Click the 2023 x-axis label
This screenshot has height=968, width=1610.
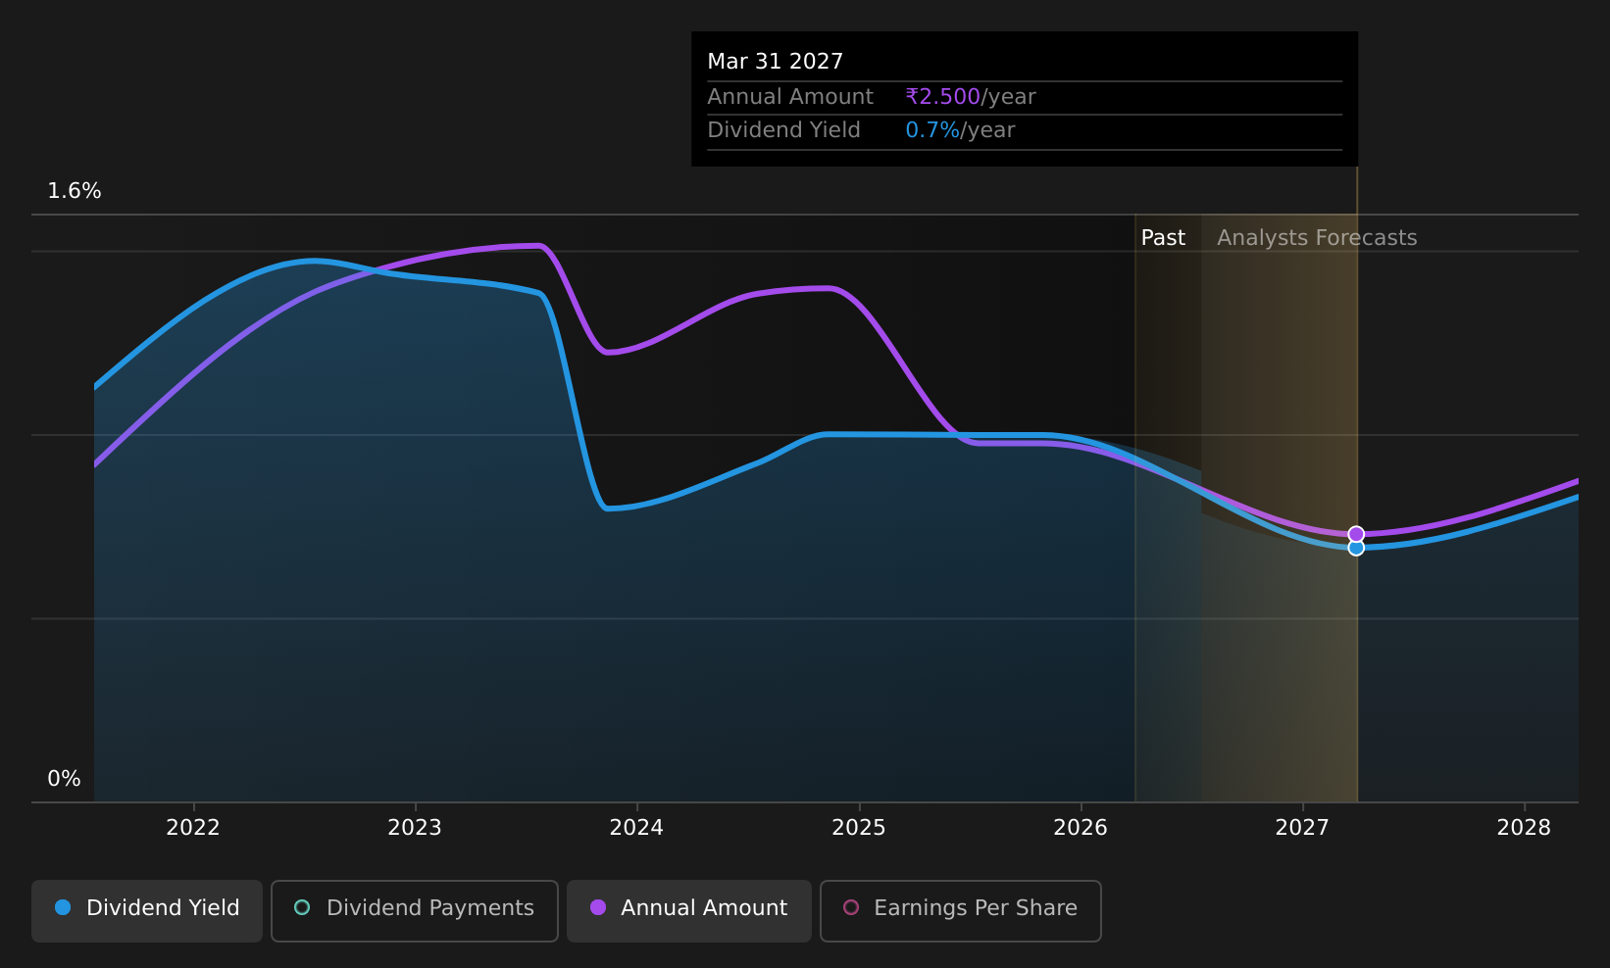coord(415,828)
